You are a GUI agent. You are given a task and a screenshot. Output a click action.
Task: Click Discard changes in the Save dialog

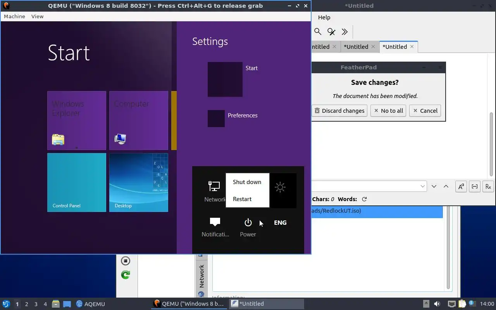click(x=339, y=110)
